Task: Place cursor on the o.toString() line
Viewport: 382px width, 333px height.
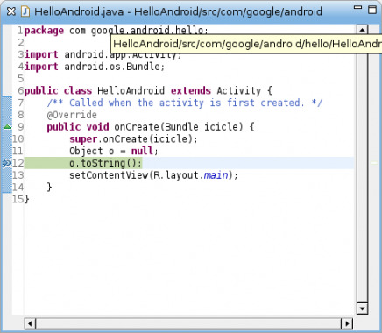Action: (189, 163)
